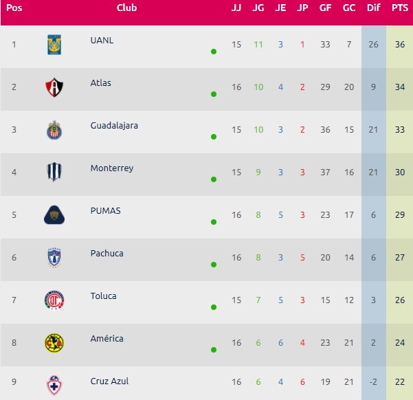Click the green status dot for América

click(x=214, y=350)
